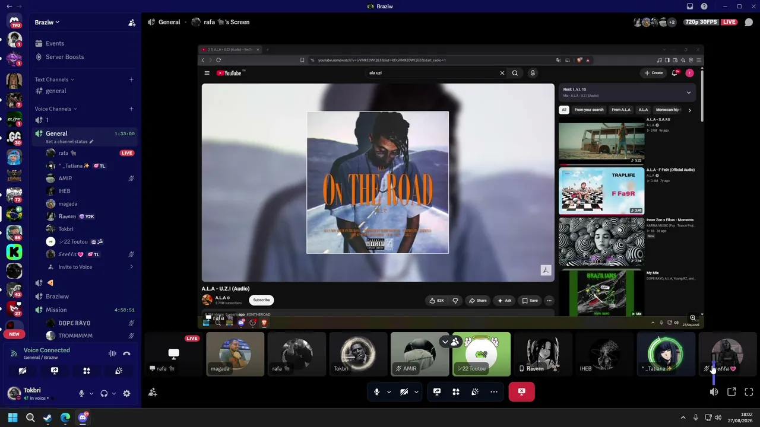The height and width of the screenshot is (427, 760).
Task: Start an activity from the call bar
Action: [456, 391]
